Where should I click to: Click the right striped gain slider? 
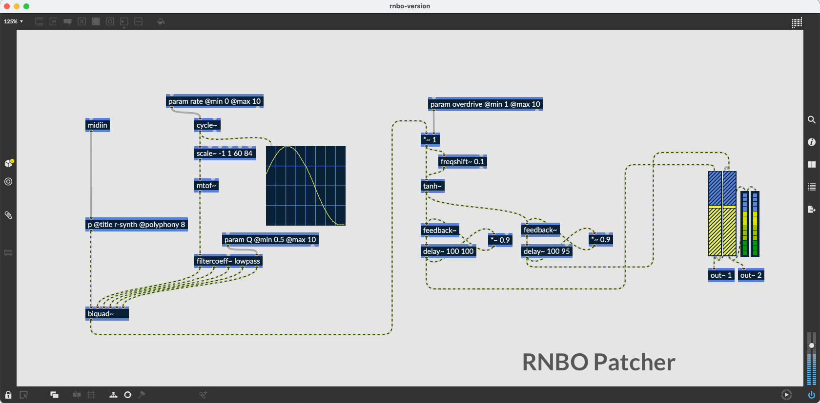[x=730, y=213]
